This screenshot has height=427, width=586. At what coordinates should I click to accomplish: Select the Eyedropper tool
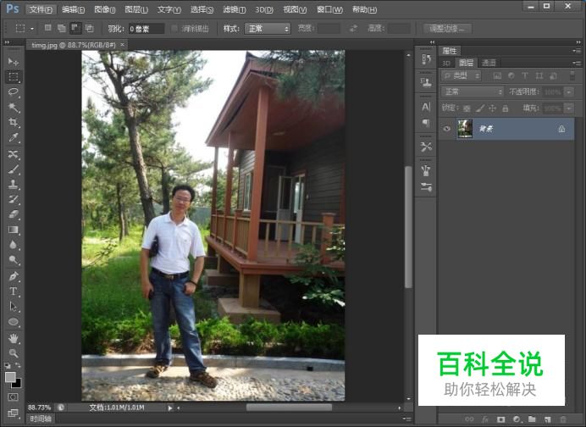(x=14, y=137)
